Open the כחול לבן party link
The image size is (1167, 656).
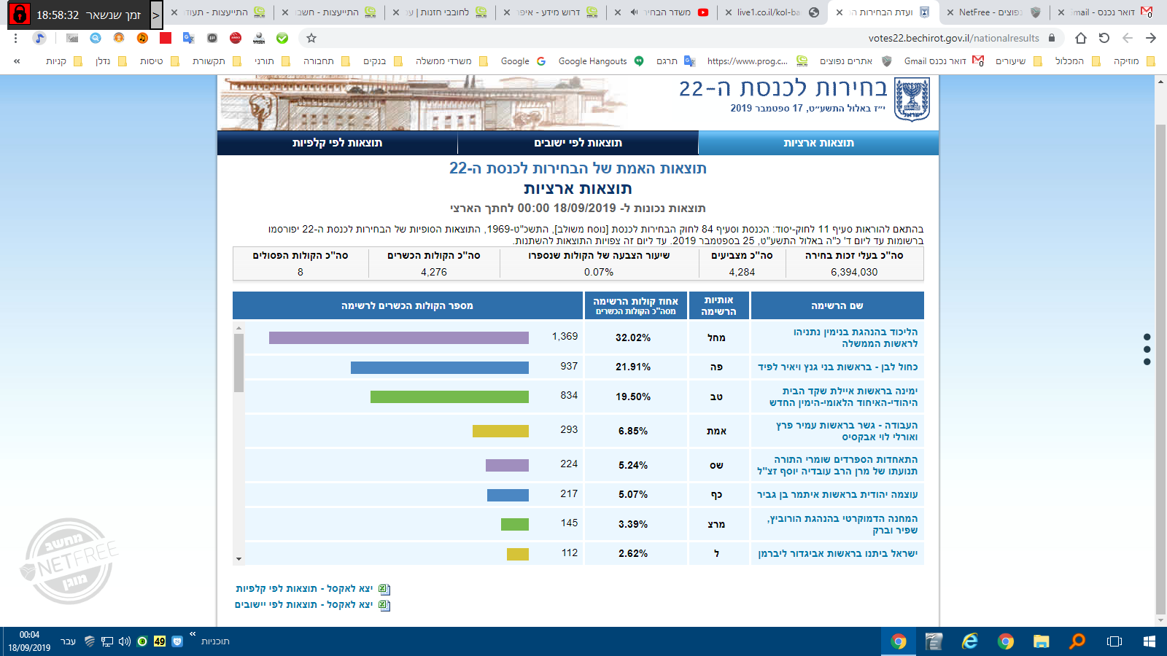(837, 367)
